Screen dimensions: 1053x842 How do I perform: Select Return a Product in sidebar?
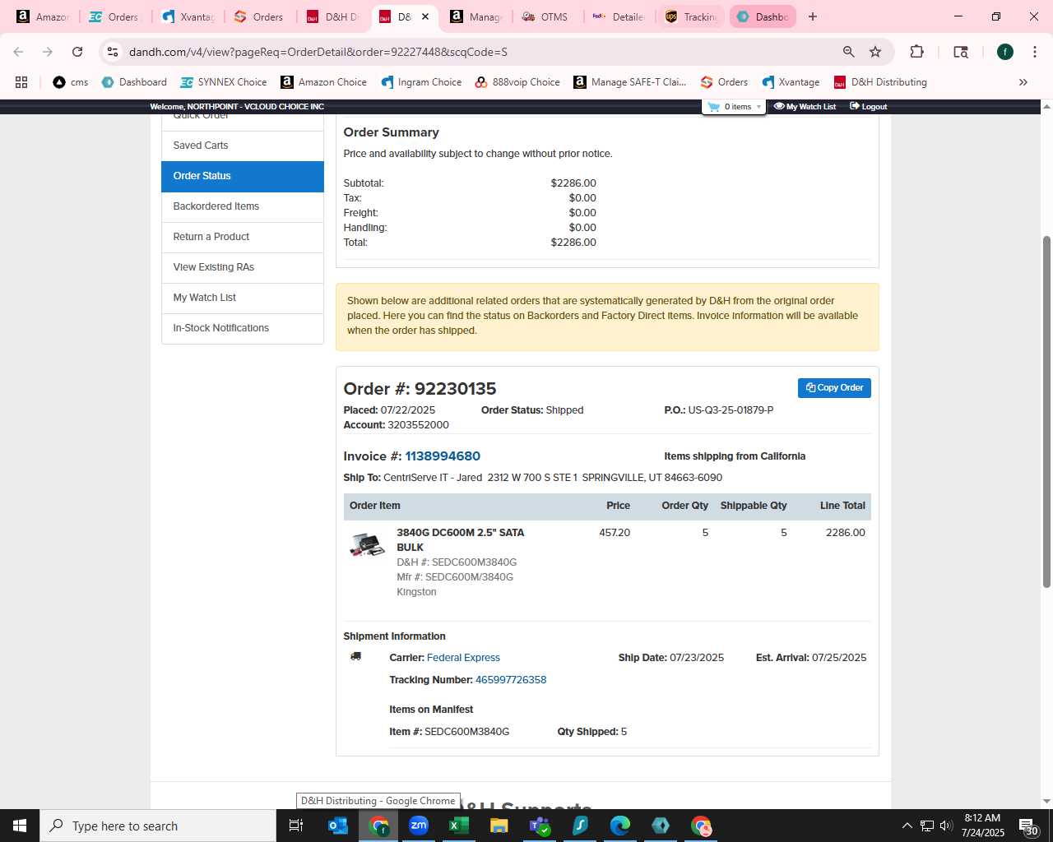coord(243,237)
